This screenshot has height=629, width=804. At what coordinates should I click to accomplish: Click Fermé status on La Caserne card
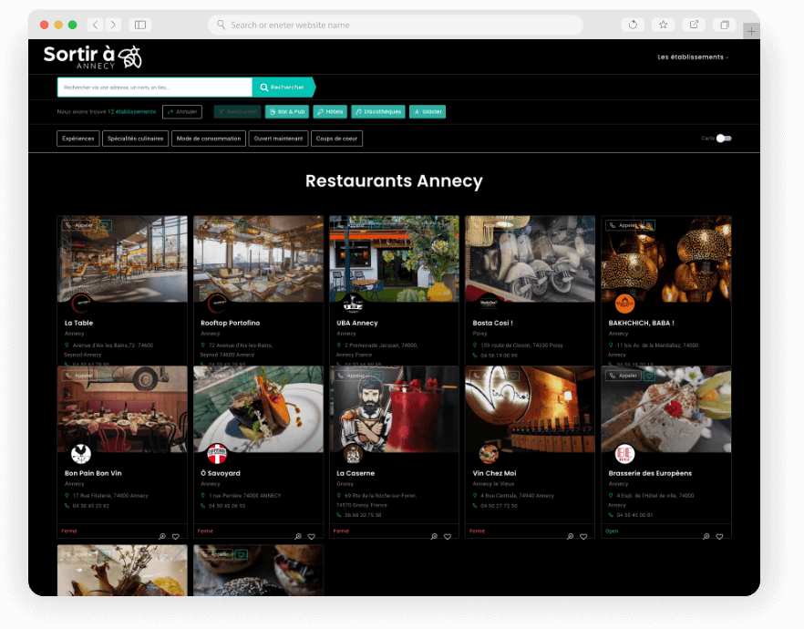pyautogui.click(x=341, y=531)
